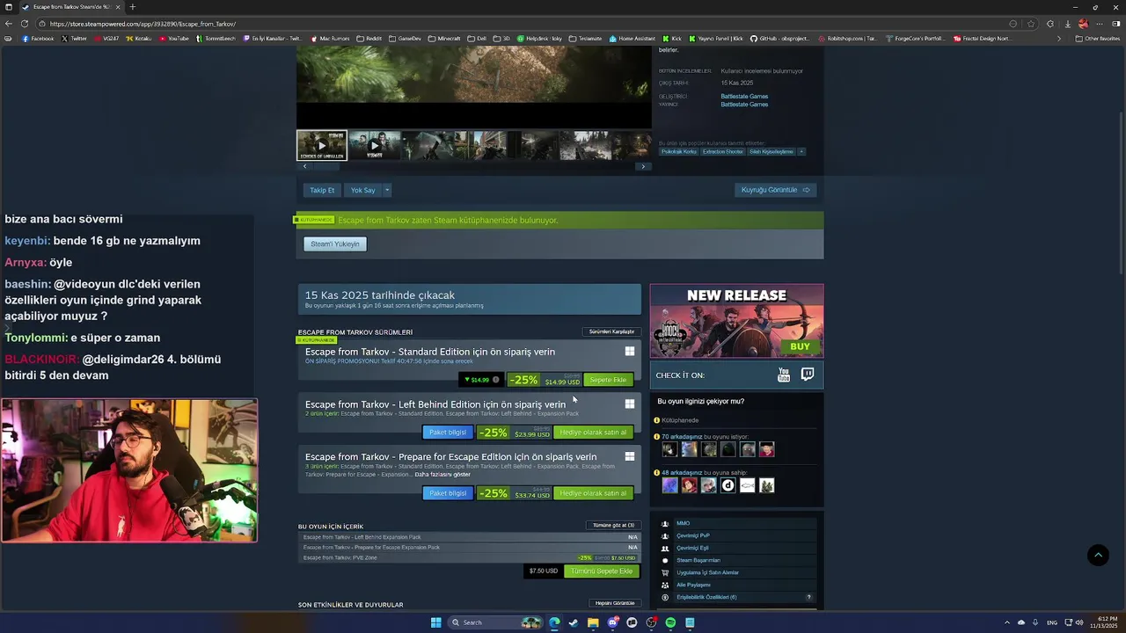1126x633 pixels.
Task: Open YouTube bookmark in favorites bar
Action: 174,39
